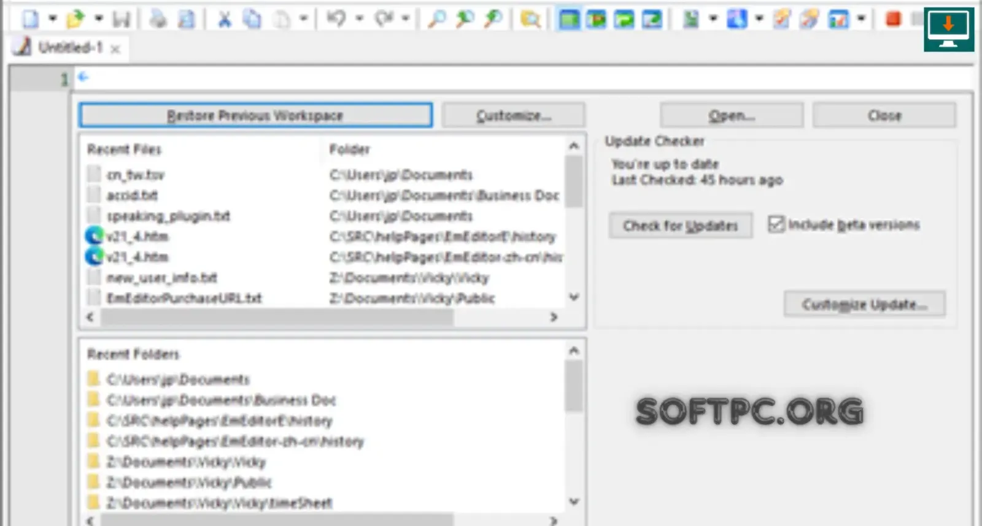Click the red record macro icon
982x526 pixels.
(893, 19)
